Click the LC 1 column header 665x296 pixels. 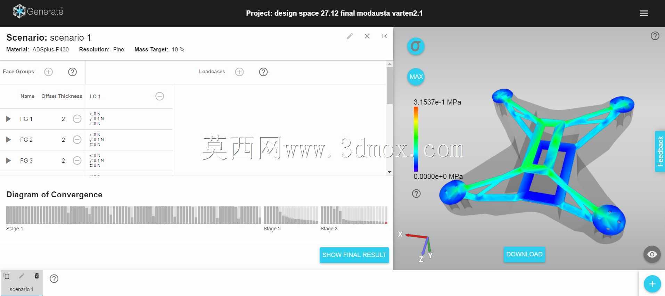pyautogui.click(x=95, y=97)
